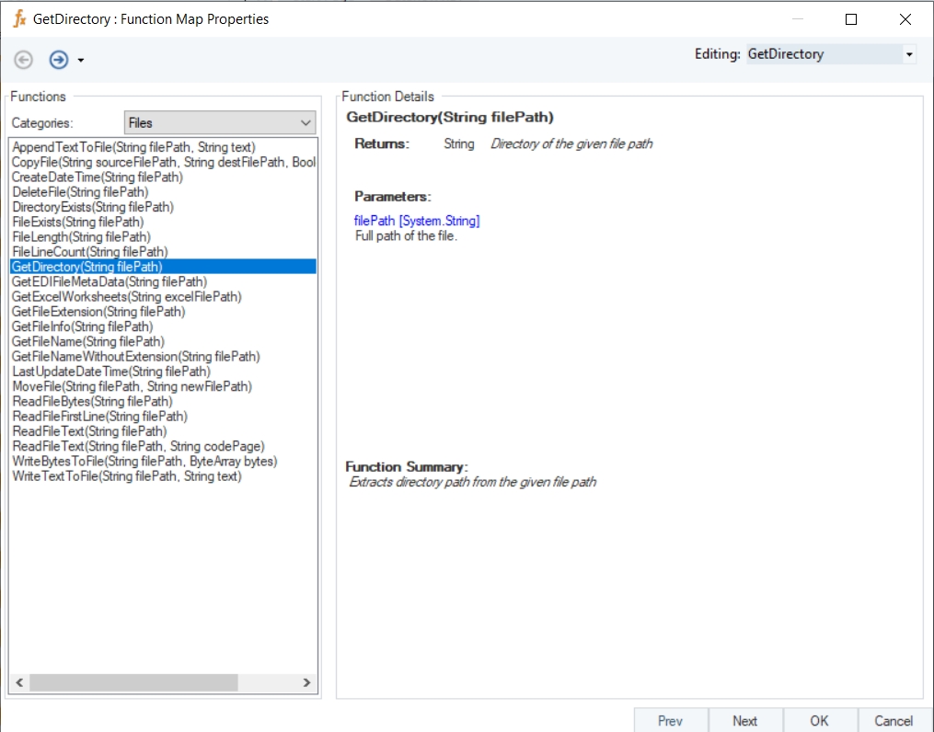
Task: Confirm with the OK button
Action: [x=819, y=720]
